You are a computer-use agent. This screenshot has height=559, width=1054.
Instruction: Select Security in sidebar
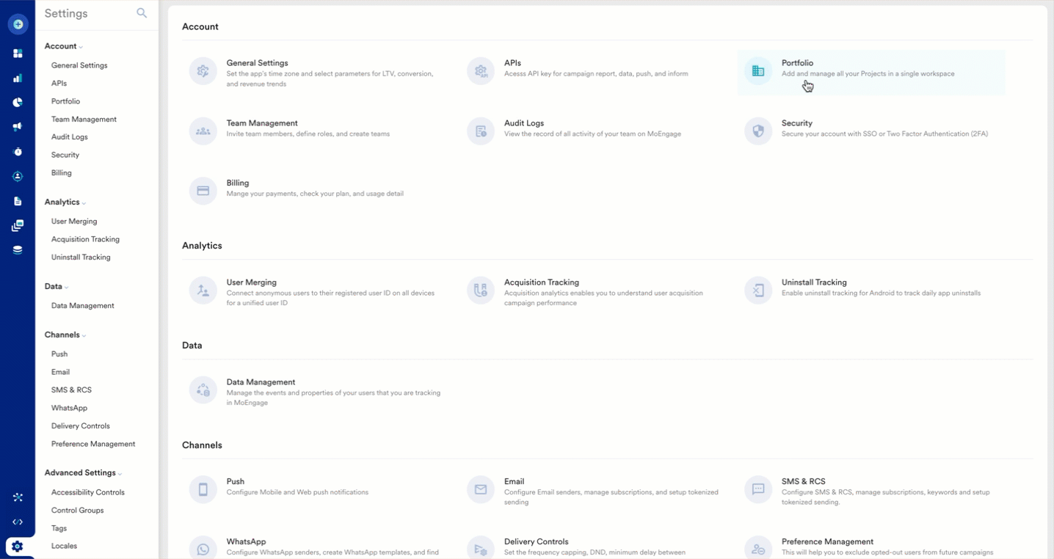(x=65, y=155)
